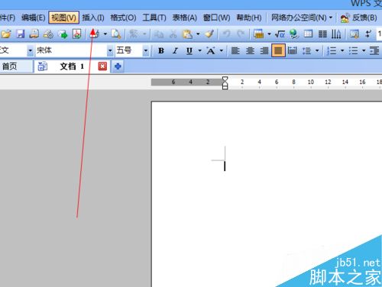Screen dimensions: 382x287
Task: Insert a table with table icon
Action: pyautogui.click(x=308, y=34)
